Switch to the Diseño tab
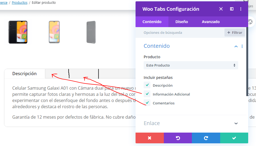This screenshot has height=146, width=256. 182,22
